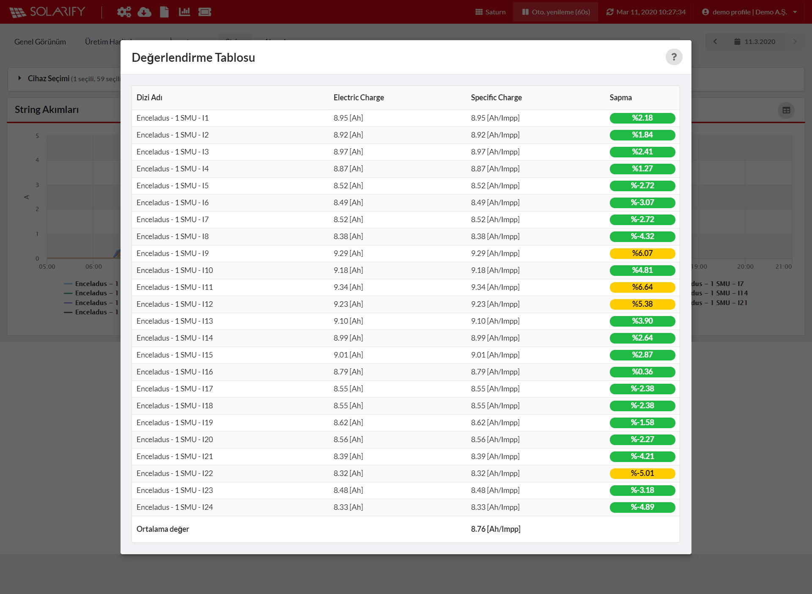The image size is (812, 594).
Task: Open the Saturn plant selector
Action: click(490, 12)
